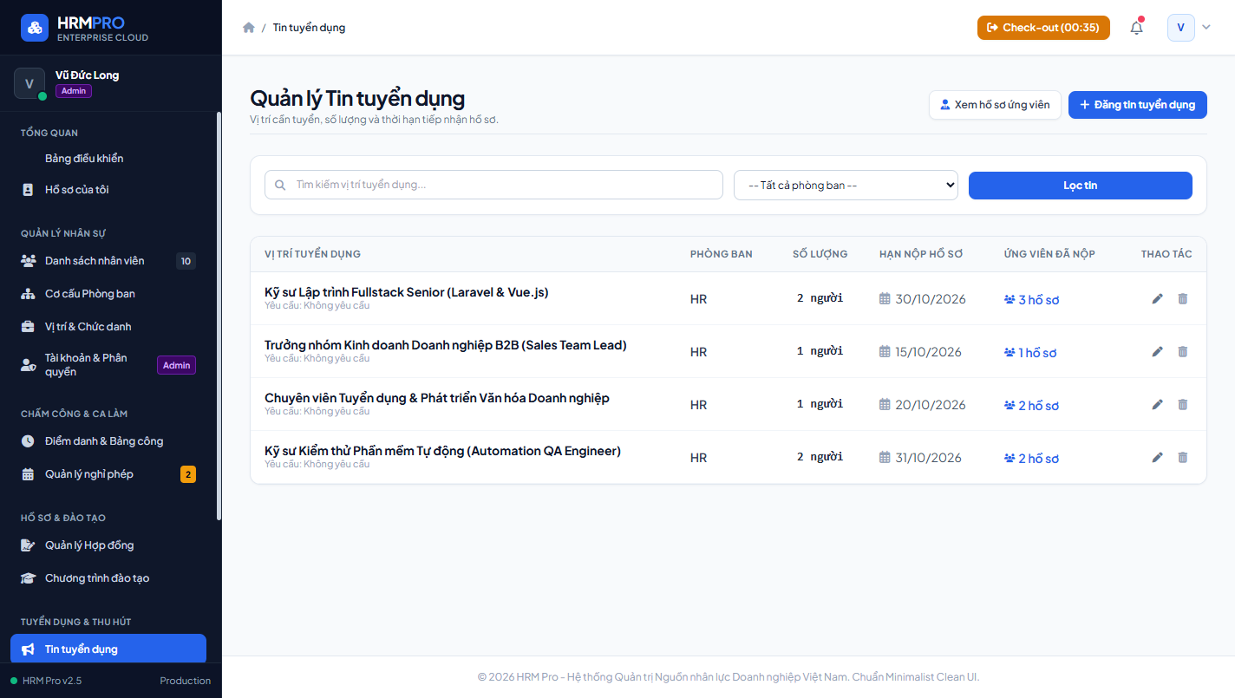Edit the Chuyên viên Tuyển dụng posting
The image size is (1235, 698).
pos(1157,404)
